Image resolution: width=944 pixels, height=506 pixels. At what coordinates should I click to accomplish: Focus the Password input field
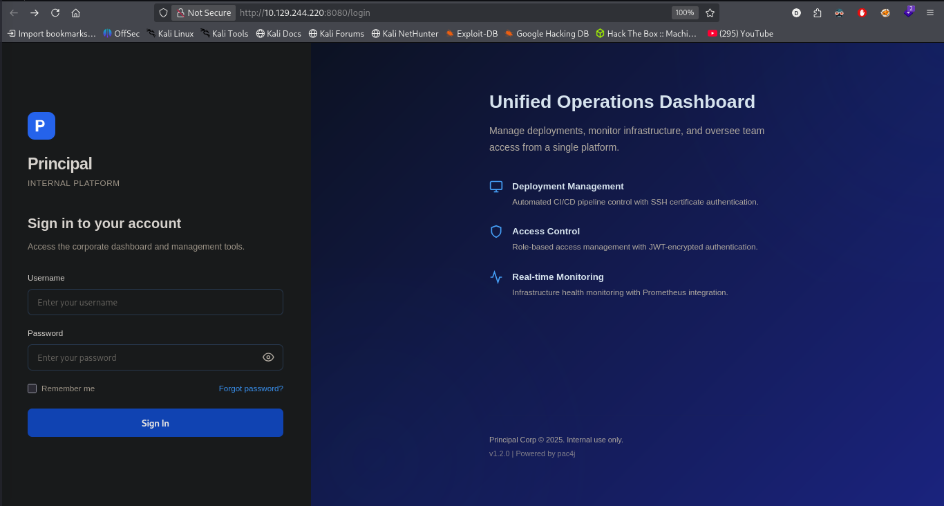(155, 357)
